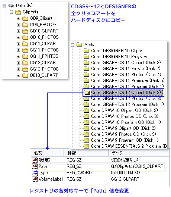Expand the CG11_PHOTOS folder

tap(19, 50)
